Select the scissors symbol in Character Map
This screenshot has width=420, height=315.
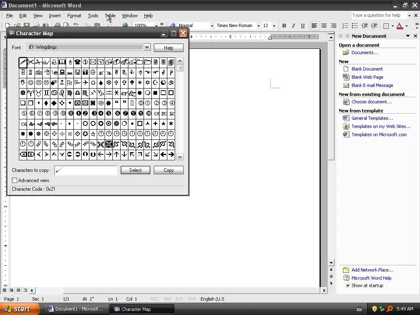tap(30, 62)
